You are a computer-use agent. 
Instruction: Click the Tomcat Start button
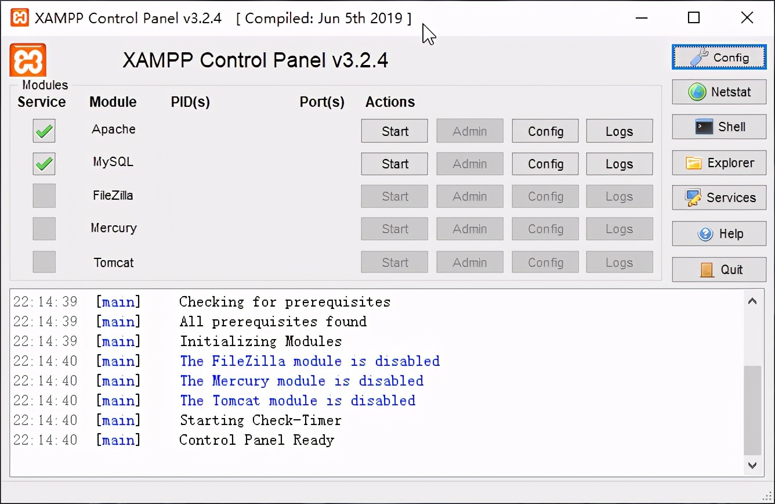394,262
